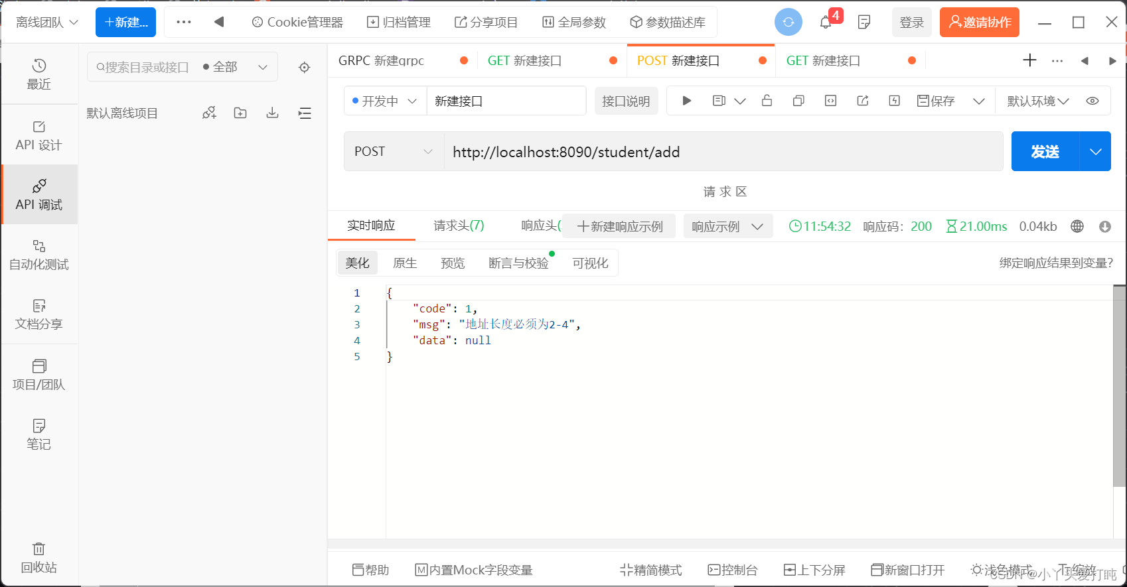Click the share export icon in request toolbar
Image resolution: width=1127 pixels, height=587 pixels.
pyautogui.click(x=862, y=101)
